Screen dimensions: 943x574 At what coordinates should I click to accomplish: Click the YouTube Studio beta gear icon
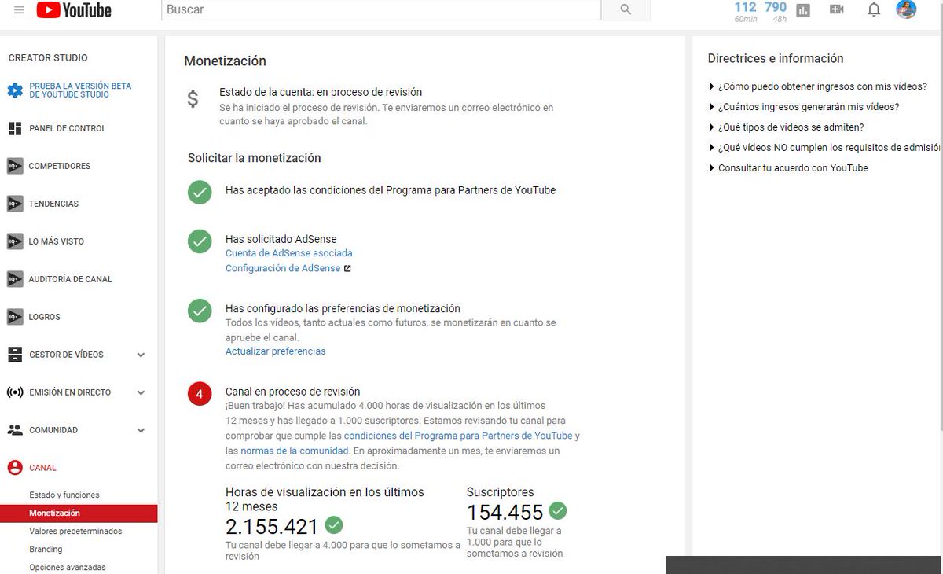coord(15,90)
